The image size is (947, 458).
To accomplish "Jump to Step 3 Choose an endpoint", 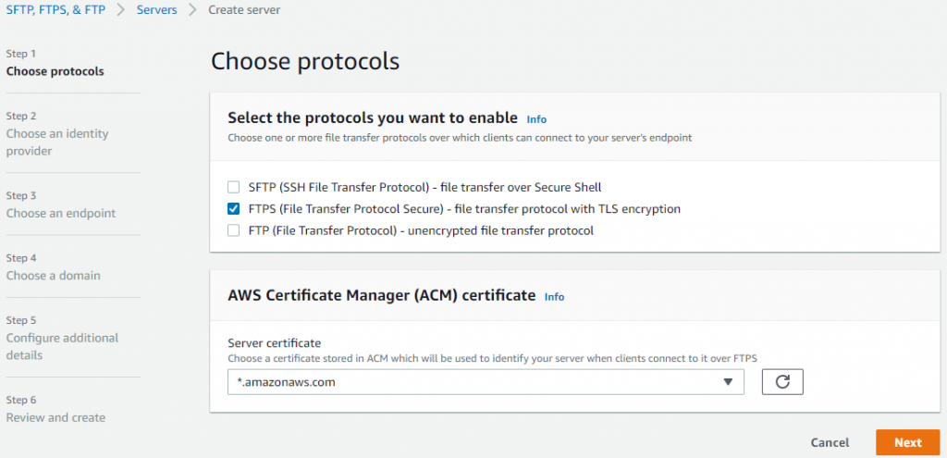I will pos(61,213).
